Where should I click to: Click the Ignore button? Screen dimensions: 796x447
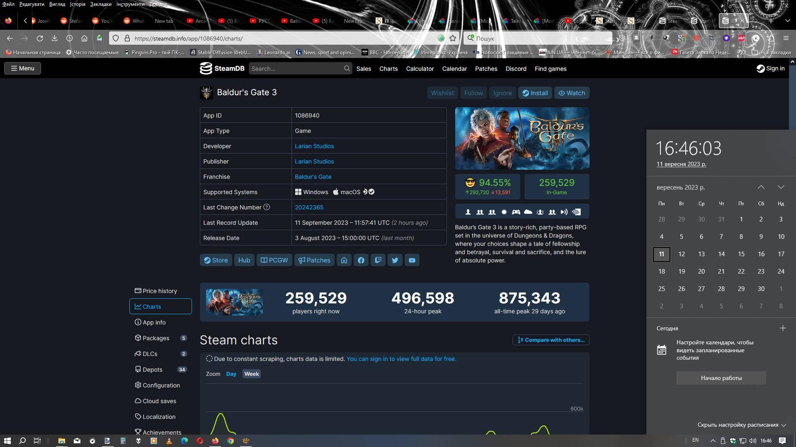coord(502,93)
